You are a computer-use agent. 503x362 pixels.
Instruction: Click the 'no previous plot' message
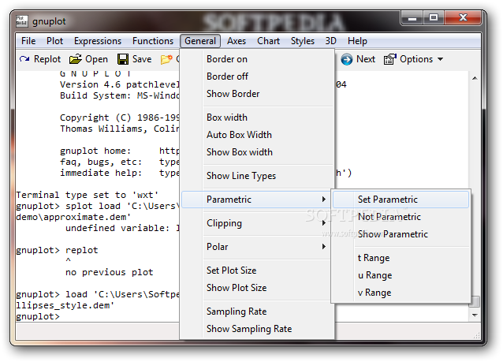[x=109, y=272]
